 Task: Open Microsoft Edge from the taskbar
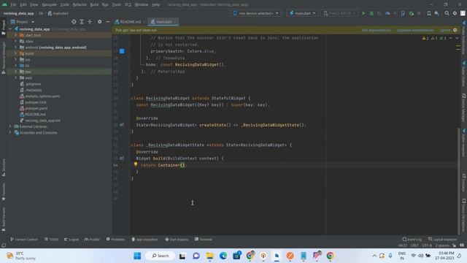coord(223,256)
